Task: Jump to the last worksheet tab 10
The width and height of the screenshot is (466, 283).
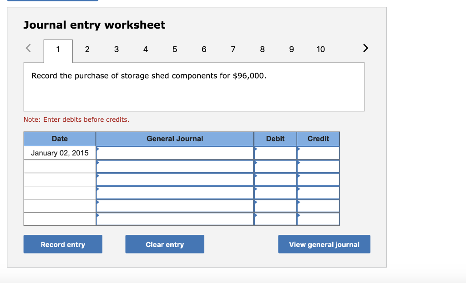Action: 321,49
